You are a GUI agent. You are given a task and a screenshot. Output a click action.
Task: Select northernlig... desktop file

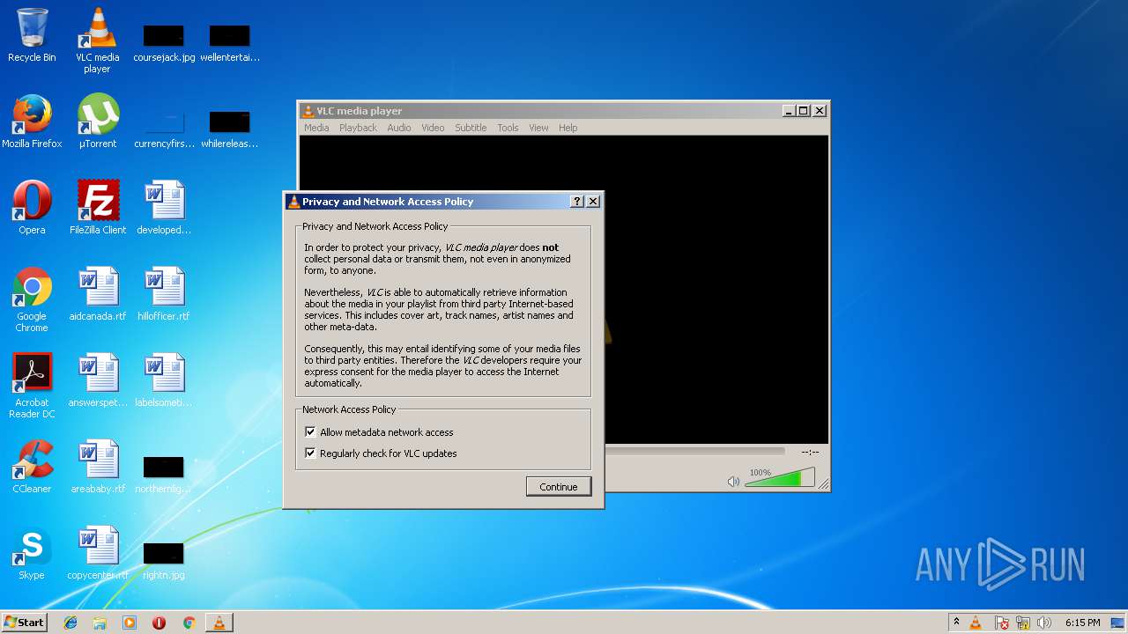164,475
